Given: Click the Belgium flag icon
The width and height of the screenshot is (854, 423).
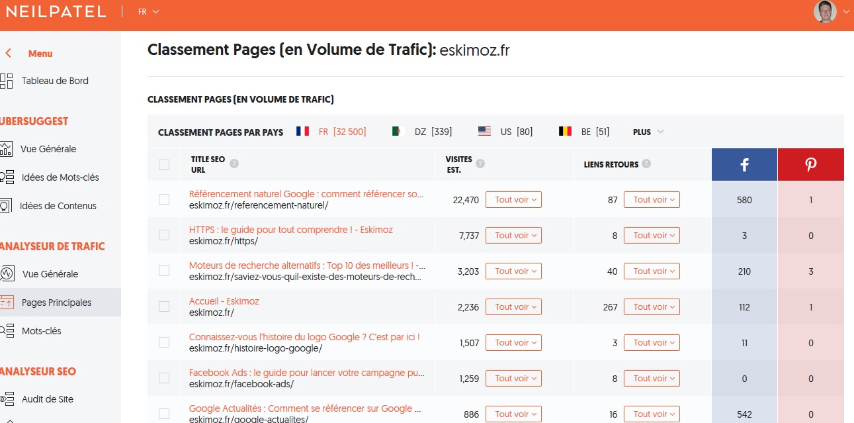Looking at the screenshot, I should (565, 132).
